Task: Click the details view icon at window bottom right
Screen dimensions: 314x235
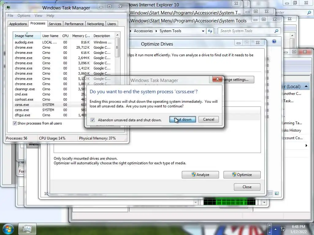Action: point(270,193)
